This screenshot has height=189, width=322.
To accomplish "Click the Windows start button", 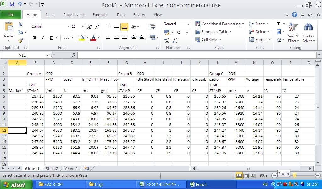I will tap(16, 185).
